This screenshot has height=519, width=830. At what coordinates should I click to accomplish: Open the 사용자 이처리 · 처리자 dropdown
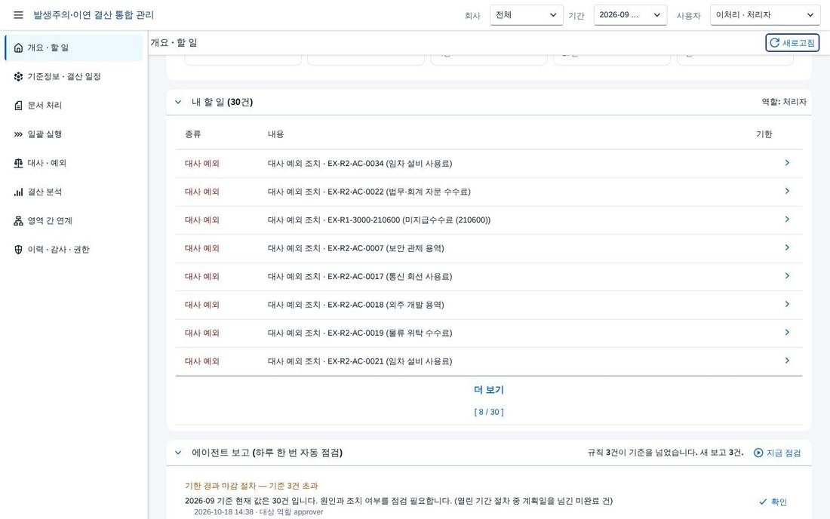pyautogui.click(x=765, y=15)
